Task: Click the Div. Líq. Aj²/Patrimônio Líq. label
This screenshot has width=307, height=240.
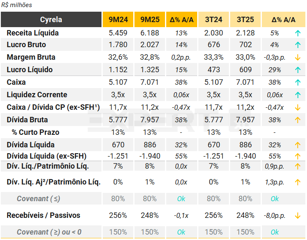Action: click(x=53, y=182)
